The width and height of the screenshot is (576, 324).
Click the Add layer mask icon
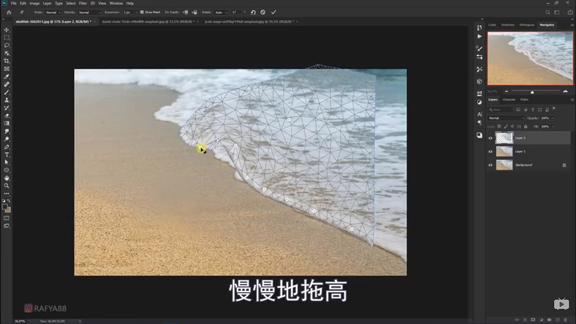click(533, 319)
